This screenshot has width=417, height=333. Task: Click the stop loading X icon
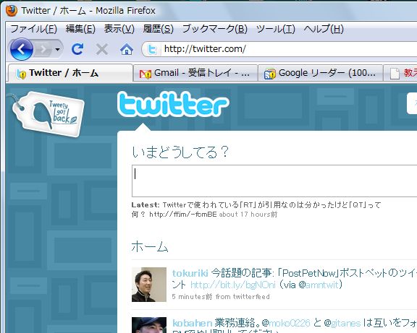(x=102, y=49)
